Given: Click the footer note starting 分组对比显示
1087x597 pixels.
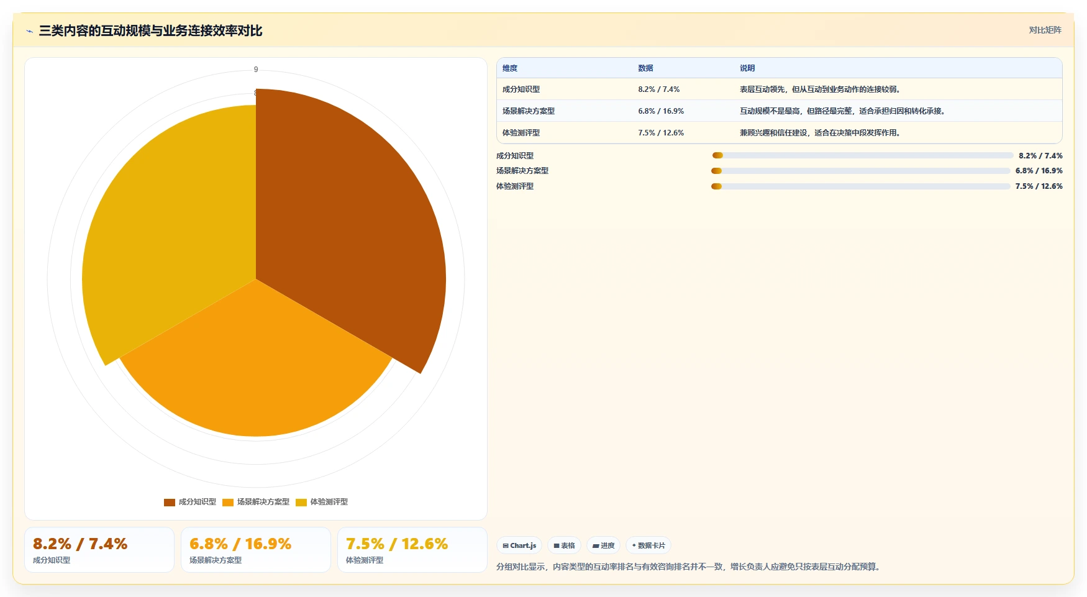Looking at the screenshot, I should [689, 567].
